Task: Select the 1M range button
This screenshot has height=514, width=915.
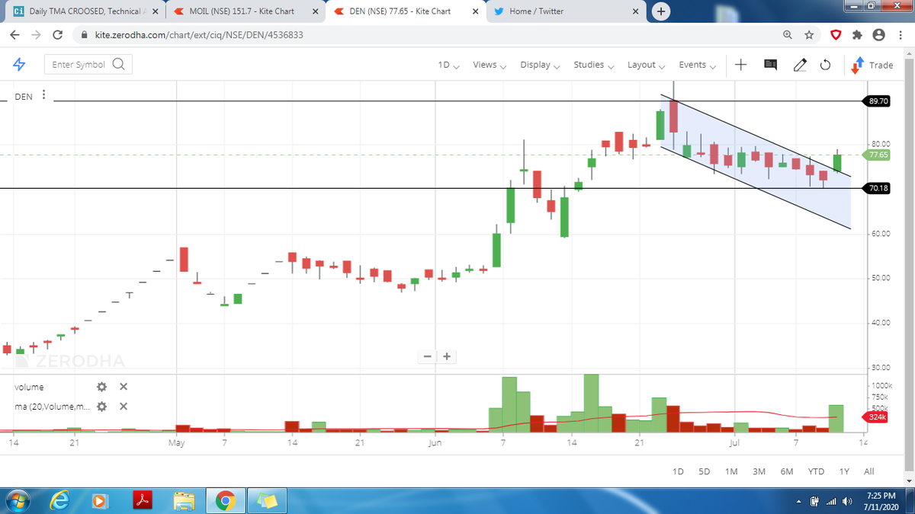Action: pos(731,471)
